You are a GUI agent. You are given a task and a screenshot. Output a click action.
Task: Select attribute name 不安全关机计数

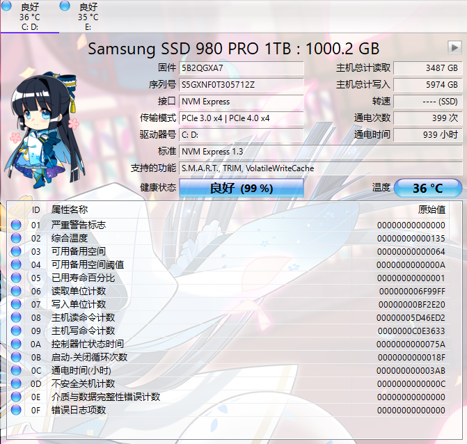tap(83, 383)
